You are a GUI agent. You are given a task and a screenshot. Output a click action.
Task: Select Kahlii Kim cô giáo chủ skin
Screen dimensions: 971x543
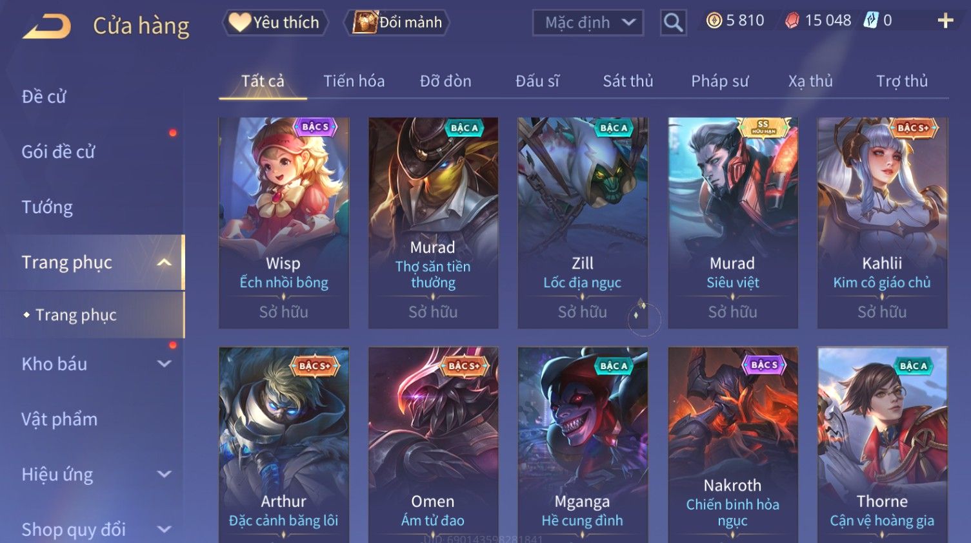click(x=882, y=223)
